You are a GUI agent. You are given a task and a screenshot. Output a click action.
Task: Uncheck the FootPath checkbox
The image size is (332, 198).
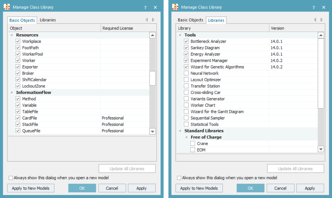coord(18,48)
